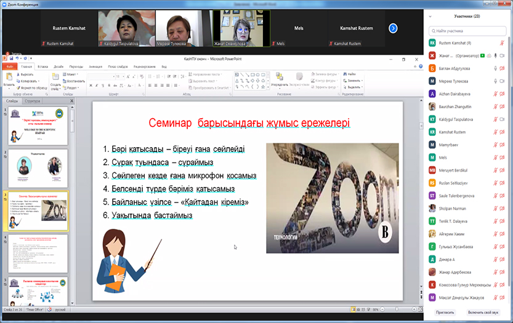Click the Упорядочить arrange icon
Screen dimensions: 513x323
point(278,78)
